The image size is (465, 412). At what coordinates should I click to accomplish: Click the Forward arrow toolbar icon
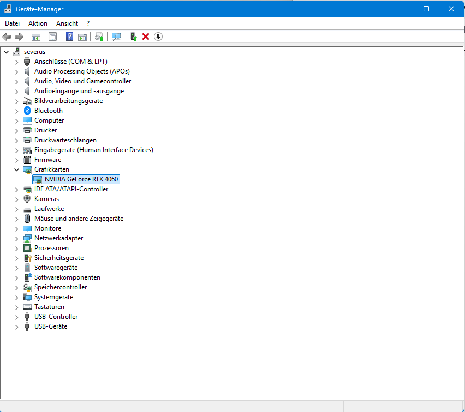point(19,37)
